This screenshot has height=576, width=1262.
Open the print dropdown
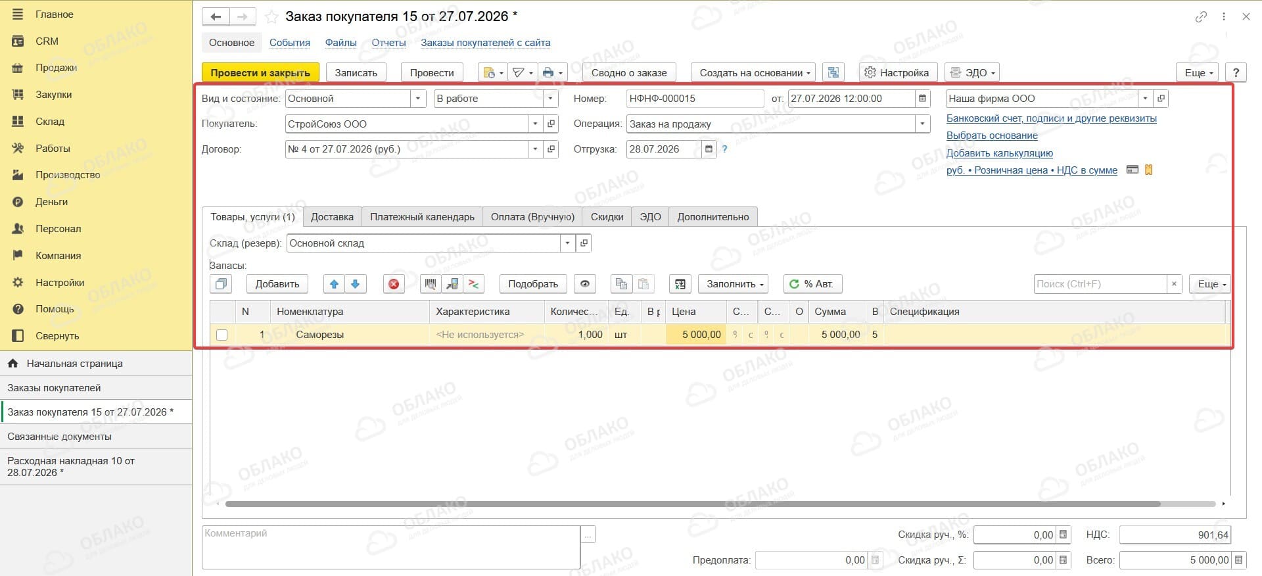tap(552, 72)
